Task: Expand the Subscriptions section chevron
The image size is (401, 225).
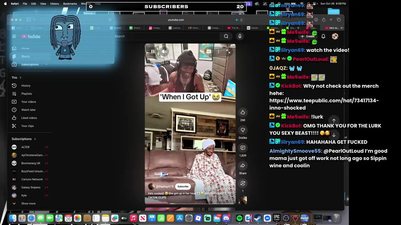Action: pyautogui.click(x=35, y=139)
